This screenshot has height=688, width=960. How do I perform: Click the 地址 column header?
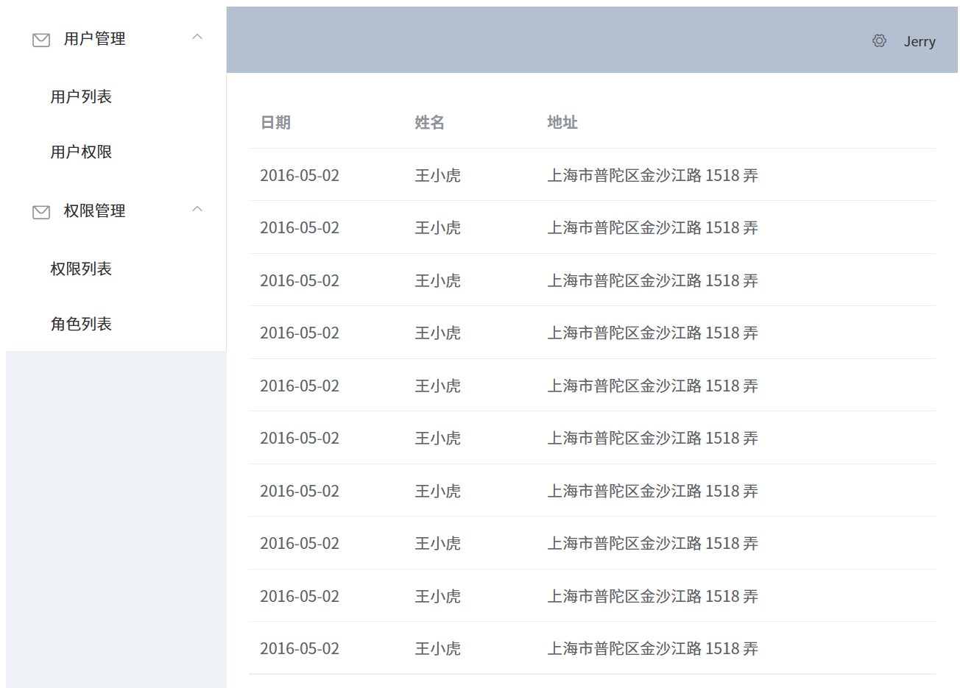click(562, 122)
